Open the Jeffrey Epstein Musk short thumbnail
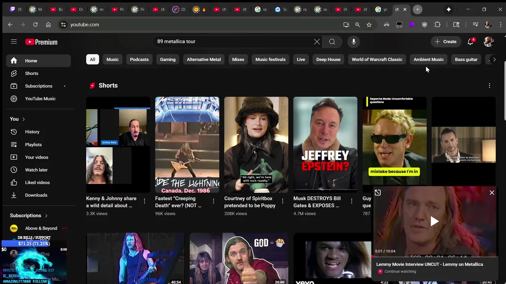506x284 pixels. pos(325,144)
